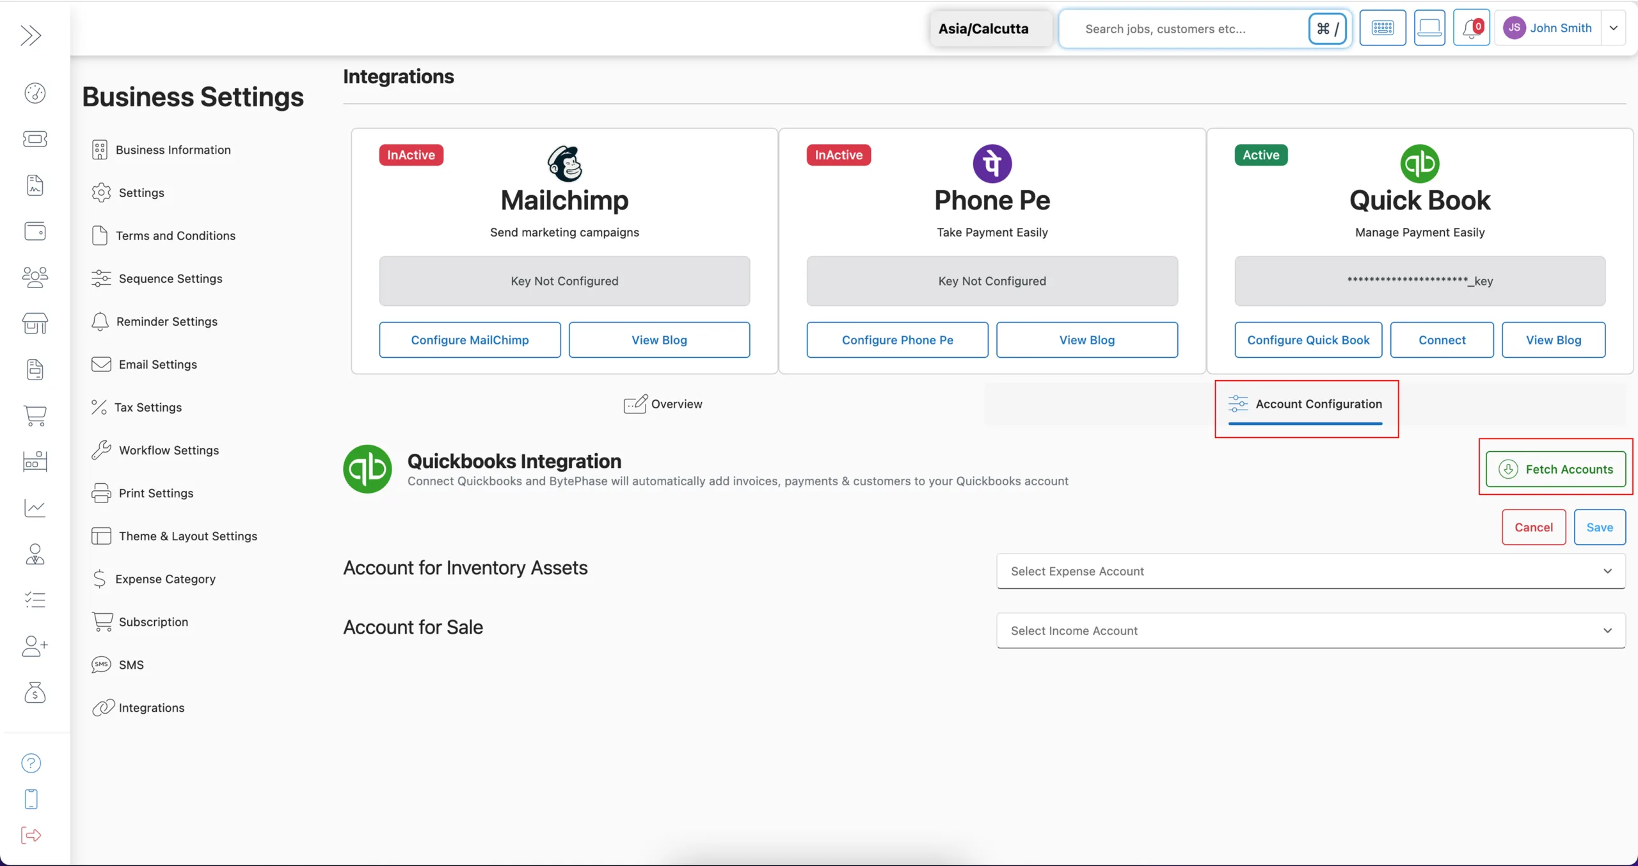Open the money bag icon in sidebar
Viewport: 1638px width, 866px height.
coord(35,692)
